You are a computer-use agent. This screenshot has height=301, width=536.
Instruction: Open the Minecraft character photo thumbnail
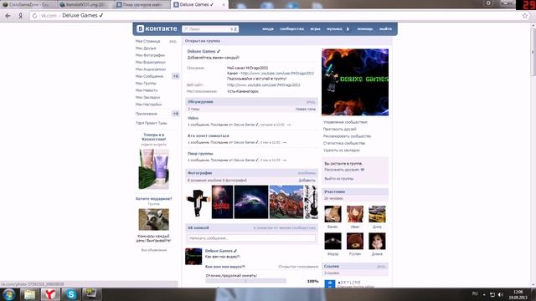click(198, 202)
